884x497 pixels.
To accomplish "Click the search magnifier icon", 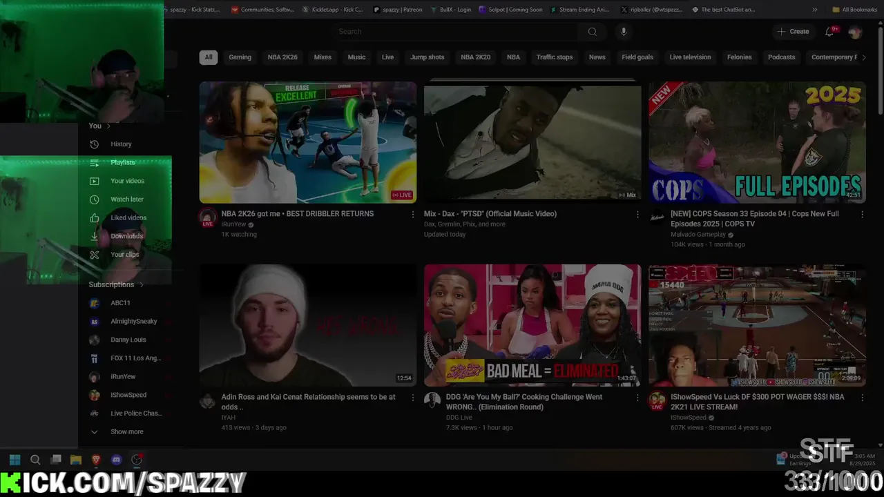I will click(x=592, y=31).
